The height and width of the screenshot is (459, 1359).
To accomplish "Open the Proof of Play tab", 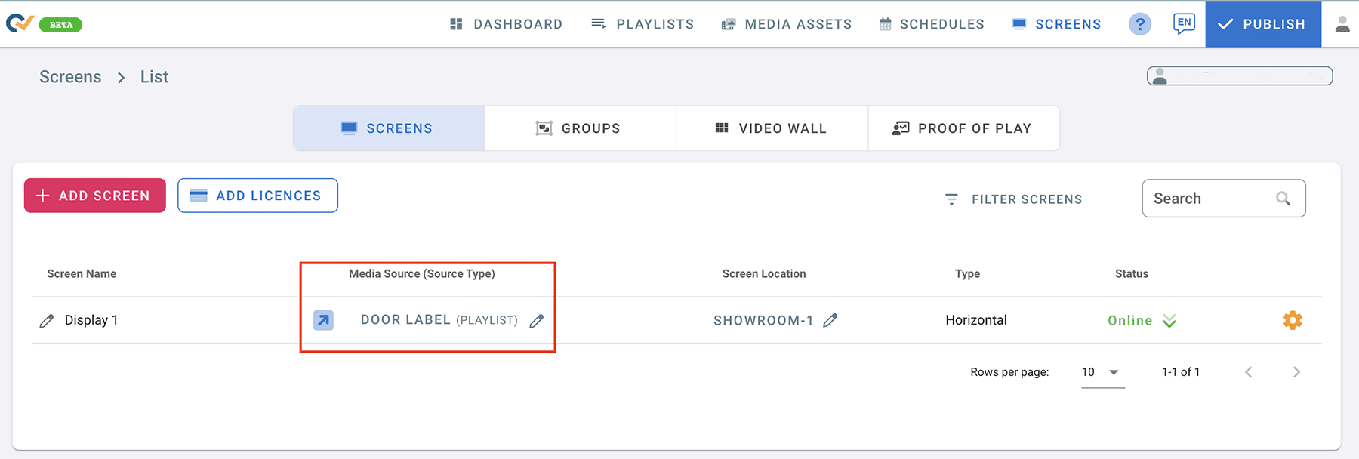I will (x=963, y=128).
